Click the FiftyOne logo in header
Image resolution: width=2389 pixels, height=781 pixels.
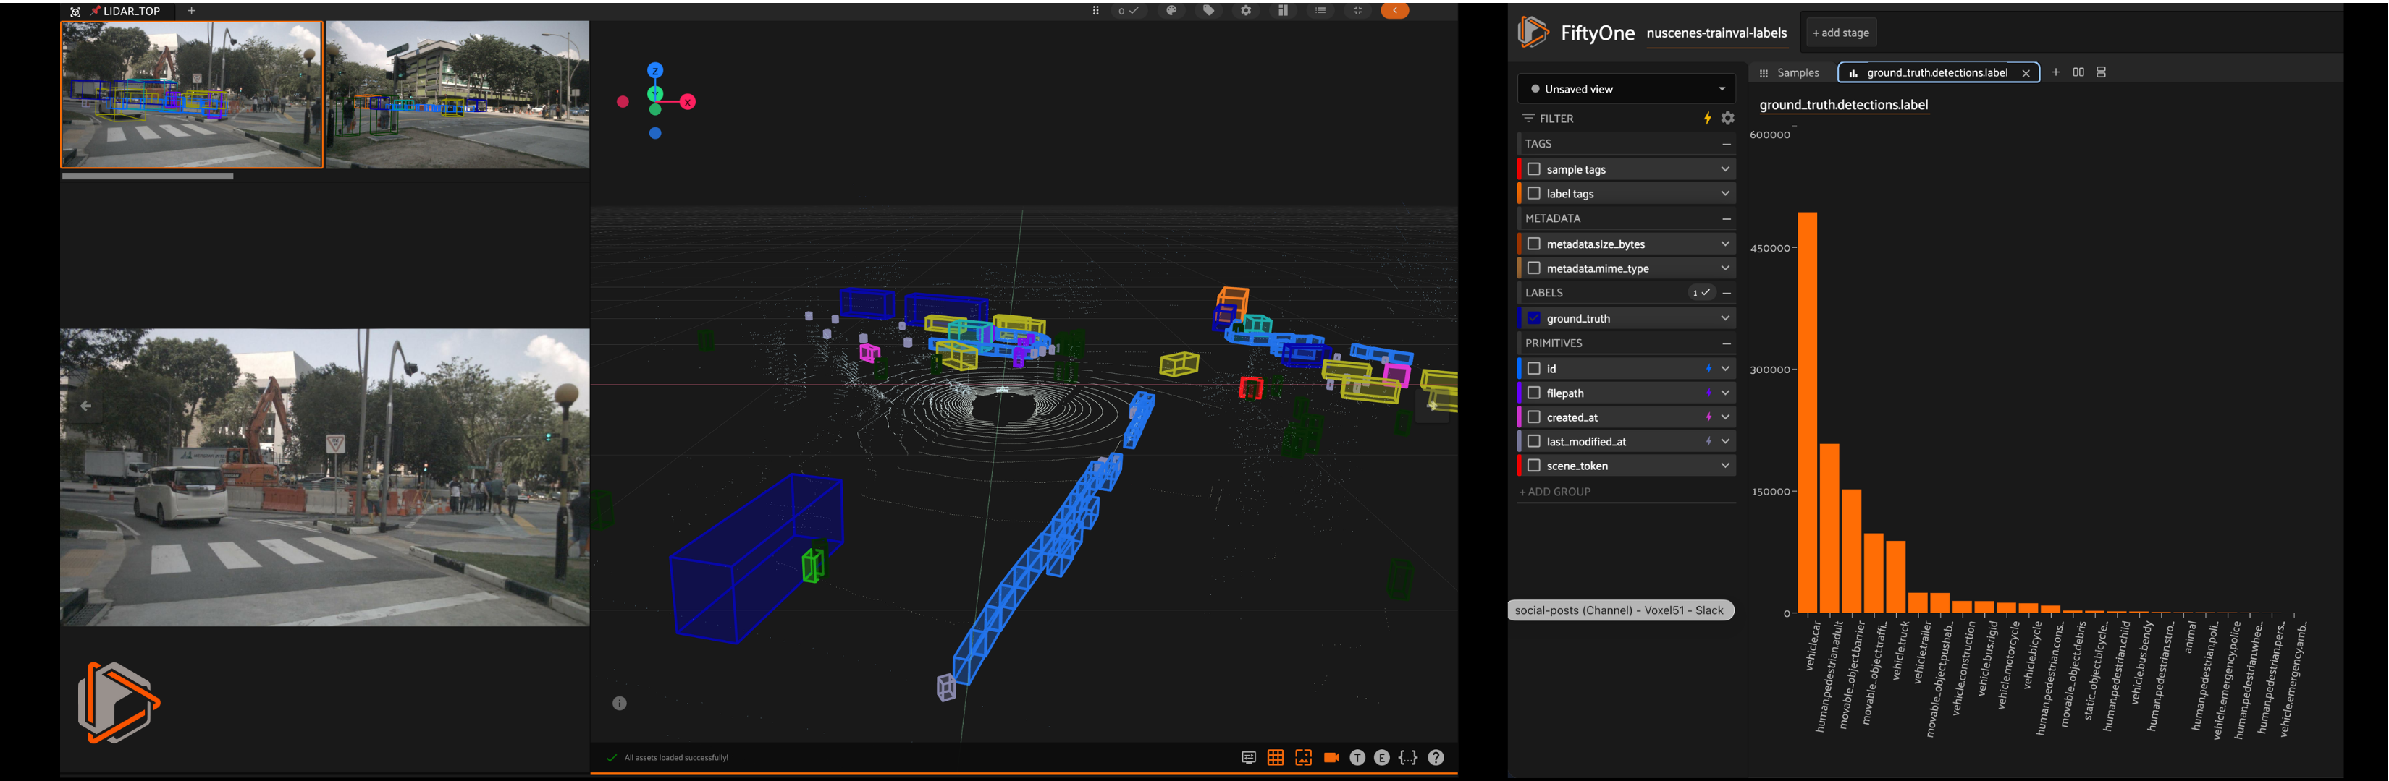[1533, 32]
